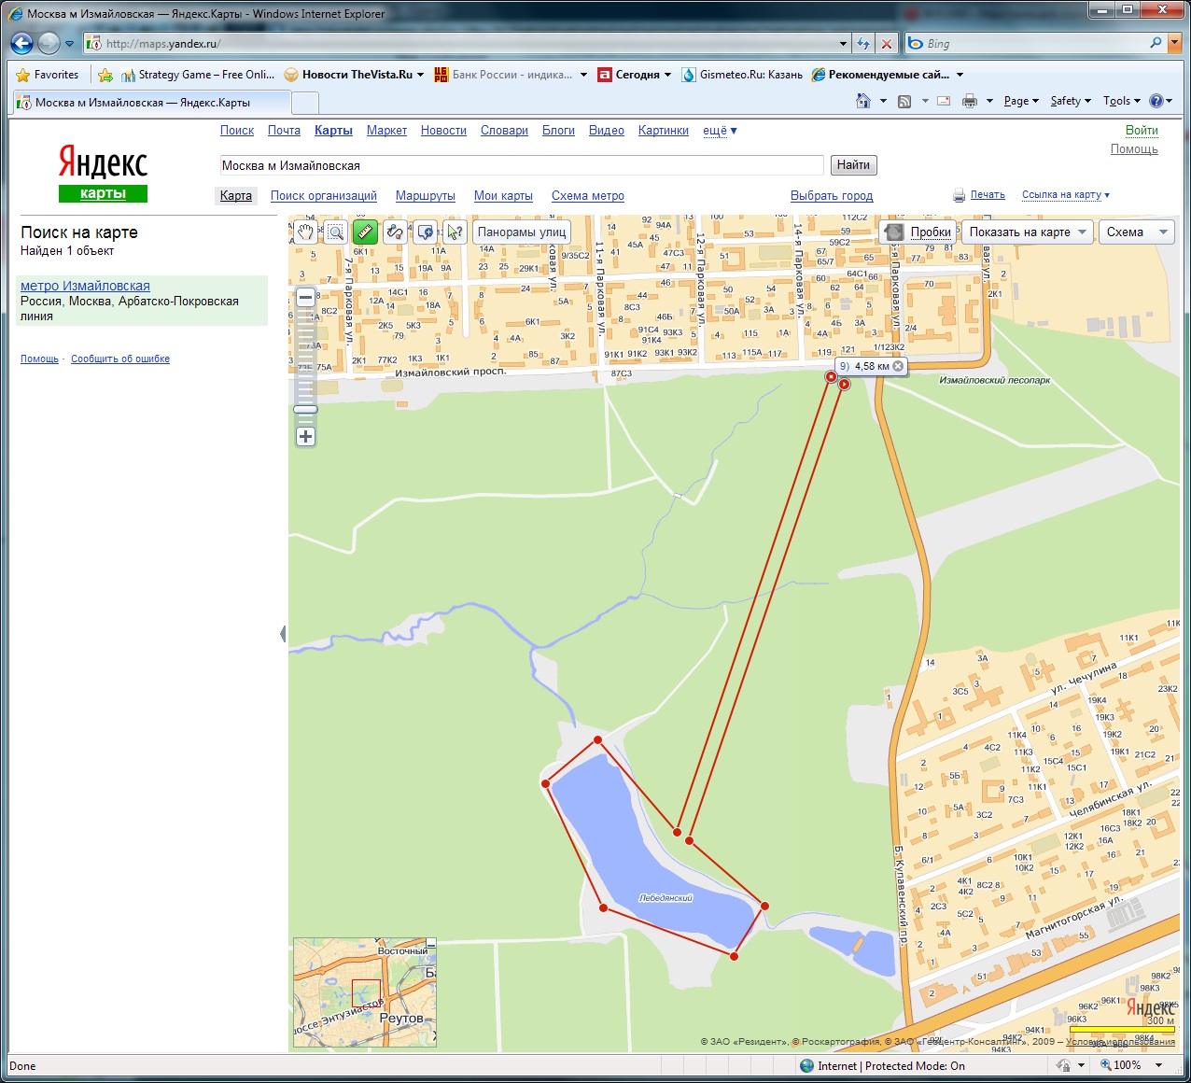
Task: Open the Карта tab
Action: 236,196
